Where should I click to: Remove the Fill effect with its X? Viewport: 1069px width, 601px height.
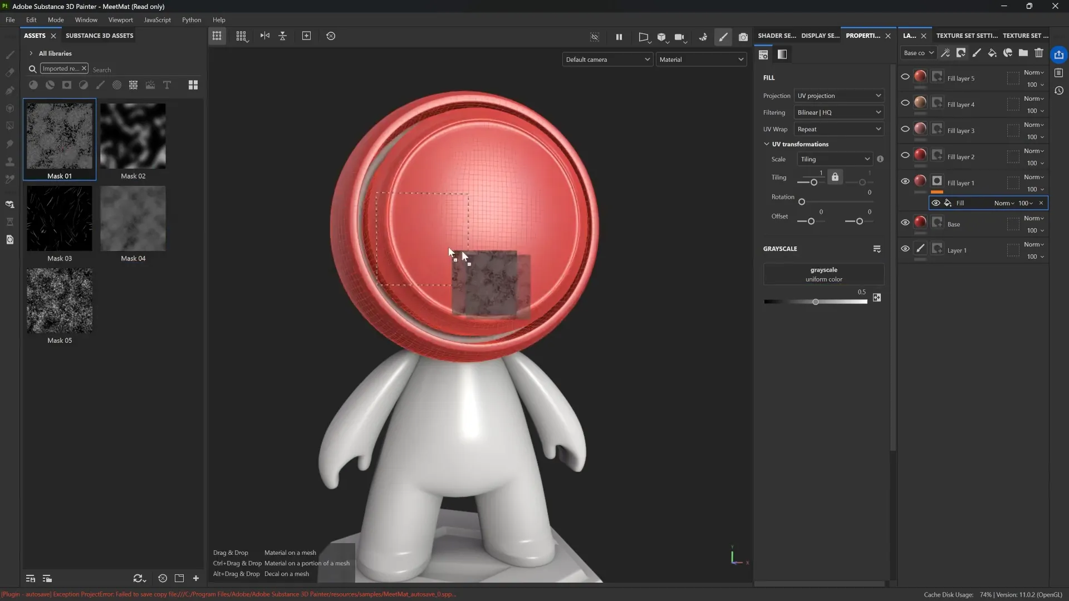(x=1041, y=203)
